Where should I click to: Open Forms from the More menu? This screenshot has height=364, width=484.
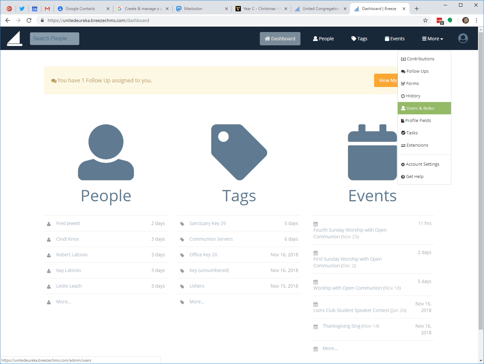coord(424,83)
